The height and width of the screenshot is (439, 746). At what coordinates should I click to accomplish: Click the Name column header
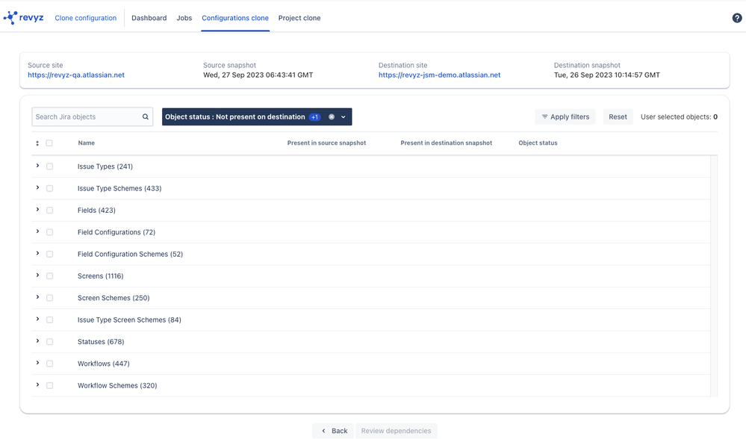click(x=86, y=143)
